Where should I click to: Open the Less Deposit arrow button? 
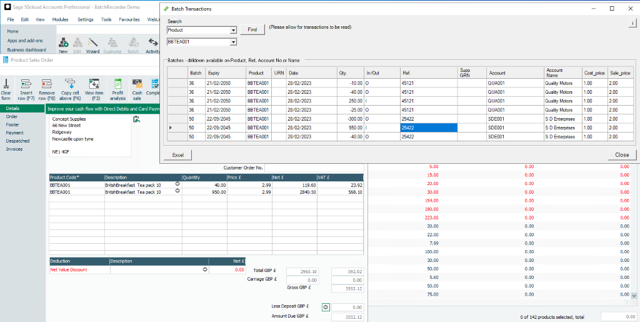point(326,307)
